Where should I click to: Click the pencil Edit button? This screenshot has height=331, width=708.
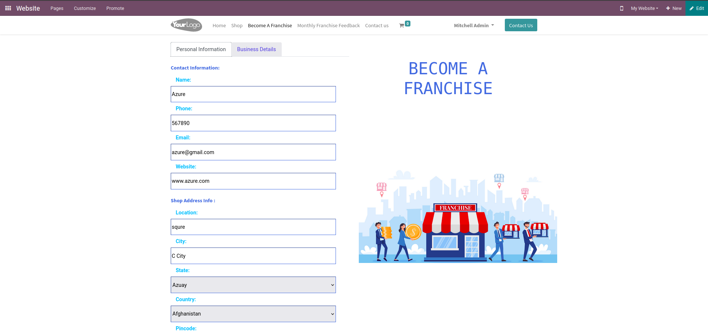[697, 8]
